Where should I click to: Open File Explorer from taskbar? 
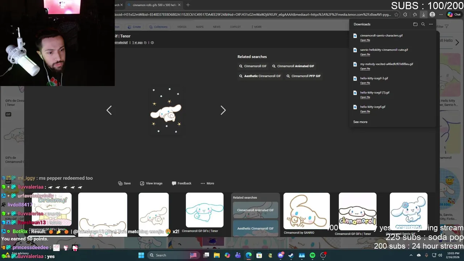(x=217, y=255)
